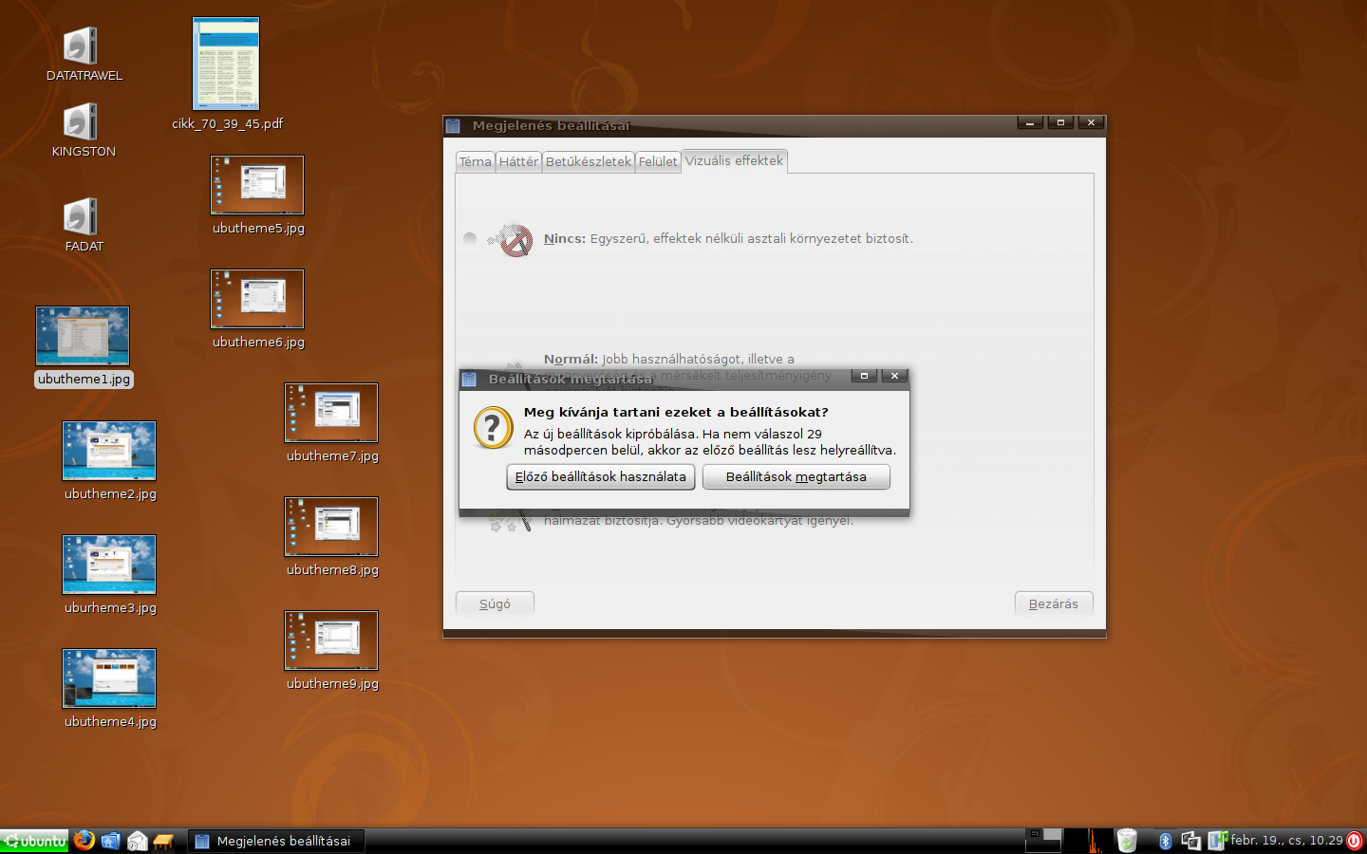Screen dimensions: 1367x854
Task: Select the Vizuális effektek tab
Action: (735, 160)
